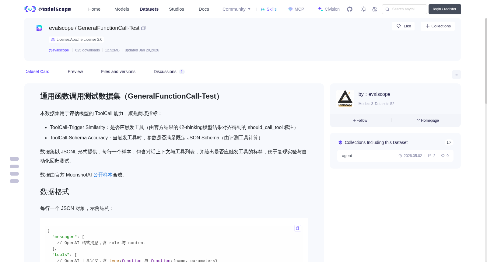Image resolution: width=487 pixels, height=262 pixels.
Task: Click the updated Jan 20,2026 text
Action: (x=142, y=50)
